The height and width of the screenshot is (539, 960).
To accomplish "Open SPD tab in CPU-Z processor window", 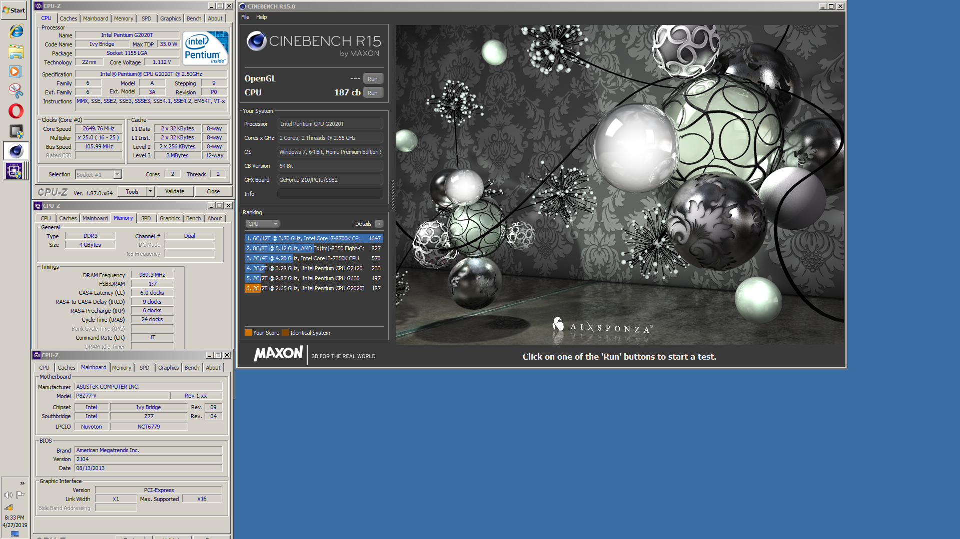I will [x=146, y=18].
